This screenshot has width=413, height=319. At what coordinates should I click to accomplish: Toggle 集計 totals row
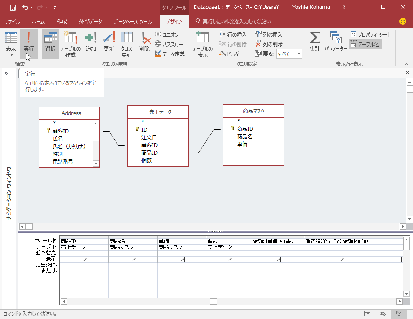[x=315, y=42]
